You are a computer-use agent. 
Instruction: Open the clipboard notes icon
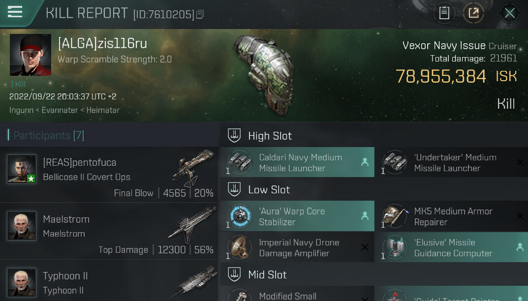point(444,13)
